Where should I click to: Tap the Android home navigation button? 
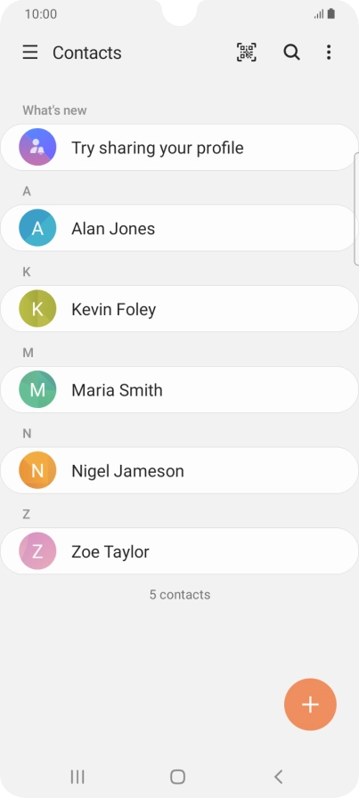[x=177, y=777]
